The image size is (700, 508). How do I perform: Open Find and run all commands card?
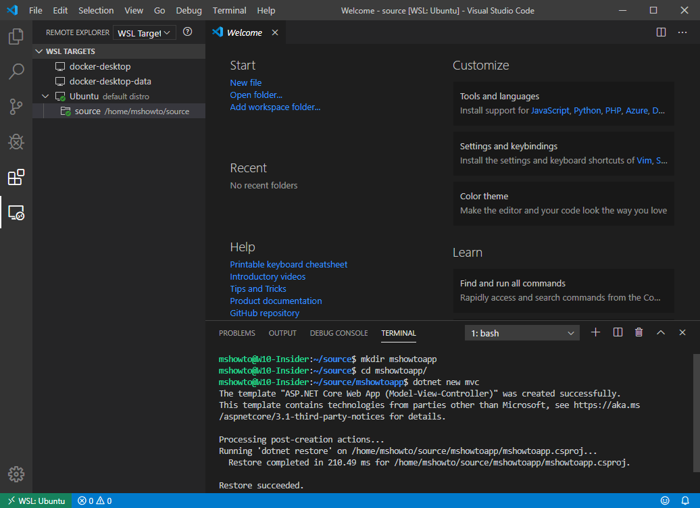(564, 290)
